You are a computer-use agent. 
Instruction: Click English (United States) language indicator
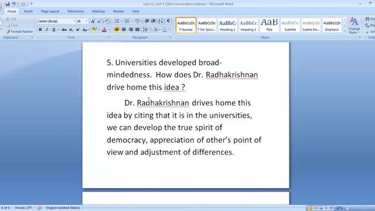[63, 208]
